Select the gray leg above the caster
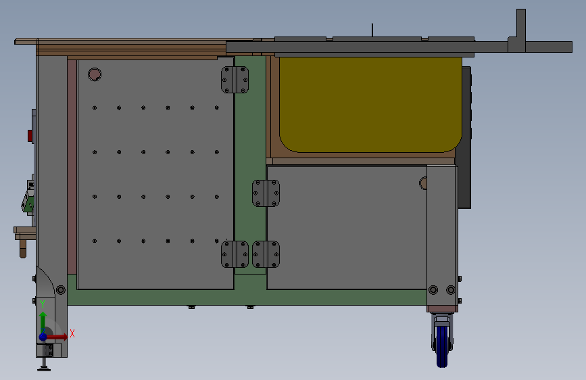This screenshot has height=380, width=586. pos(442,235)
